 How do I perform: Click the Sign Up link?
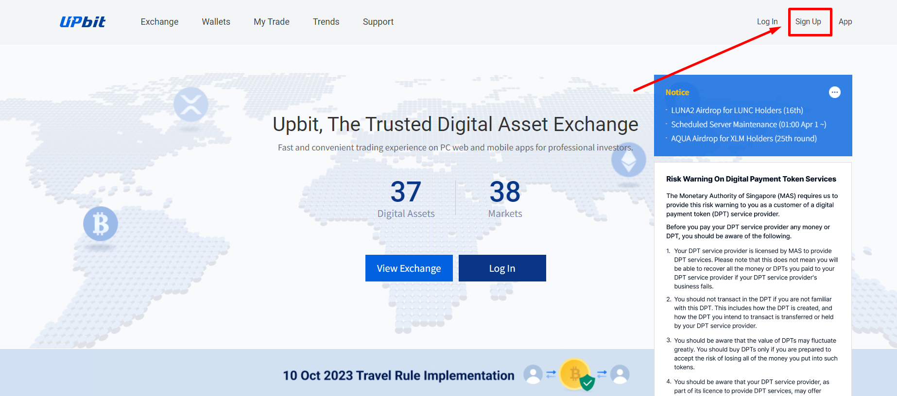point(808,22)
